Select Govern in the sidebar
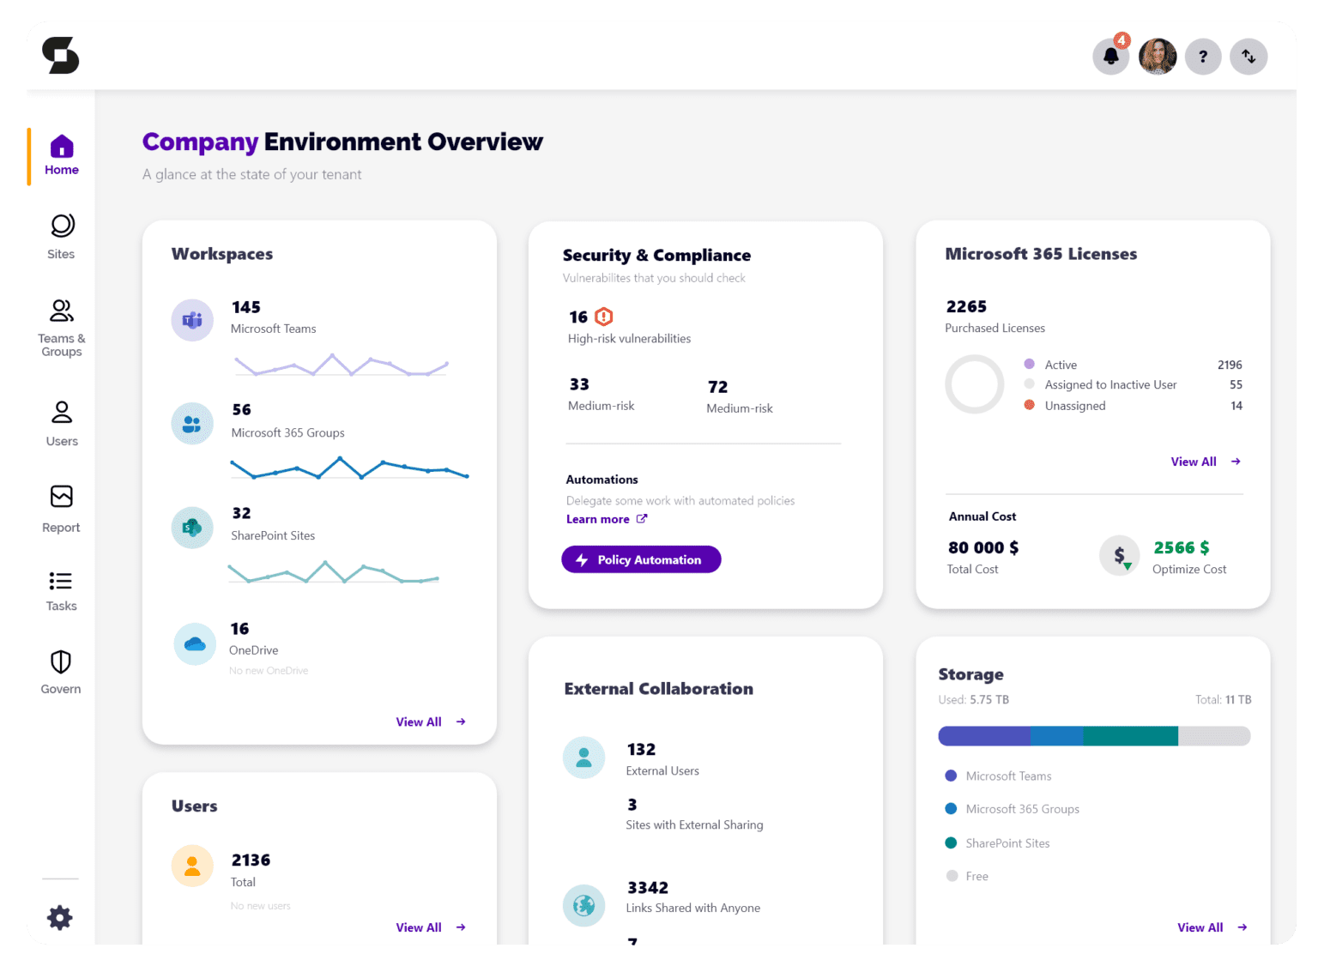Viewport: 1318px width, 966px height. coord(61,672)
